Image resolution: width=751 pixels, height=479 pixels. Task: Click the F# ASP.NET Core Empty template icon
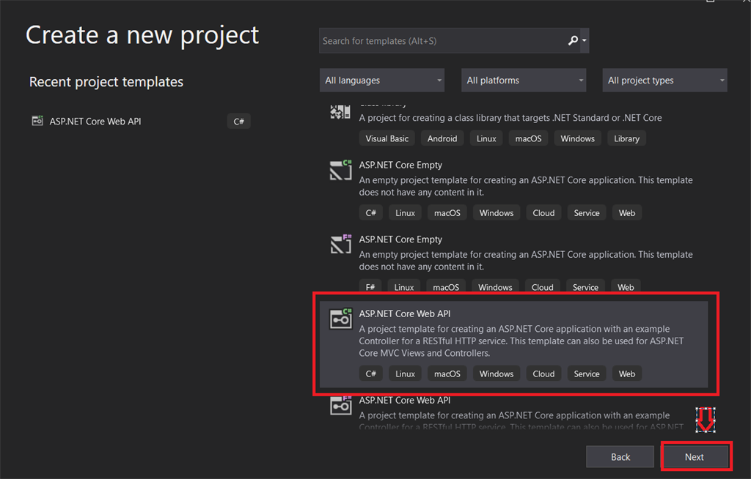[x=341, y=244]
